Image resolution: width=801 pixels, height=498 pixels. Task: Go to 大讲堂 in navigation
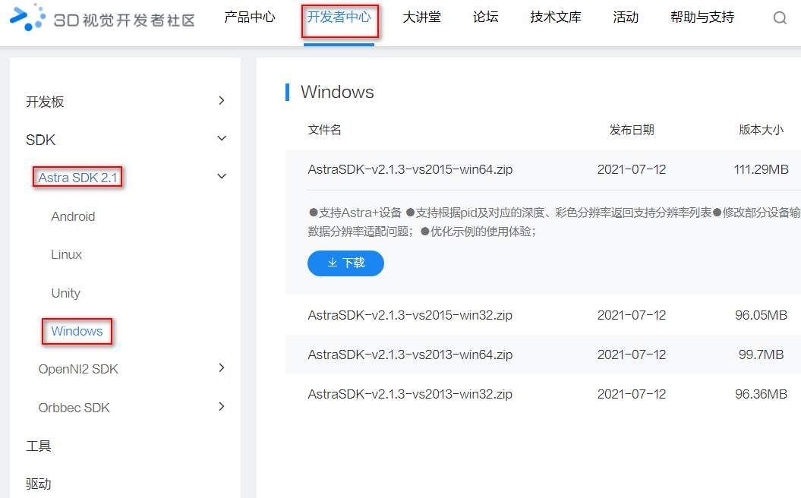pos(421,17)
